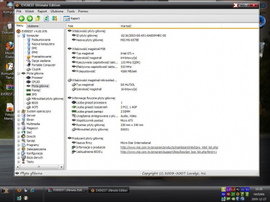Image resolution: width=270 pixels, height=202 pixels.
Task: Open the Tools menu
Action: [71, 11]
